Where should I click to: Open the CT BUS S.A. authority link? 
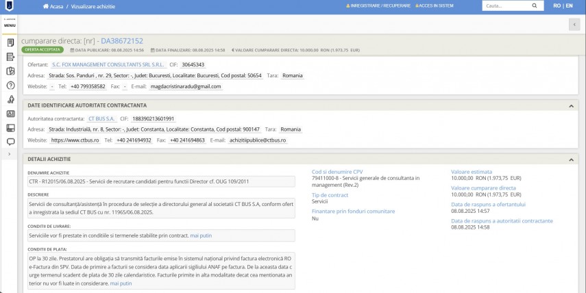point(101,118)
